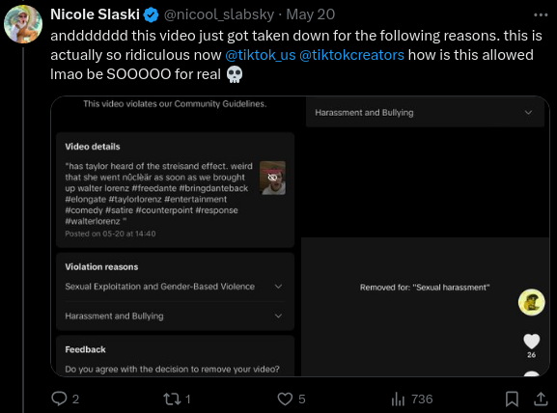Repost this tweet using retweet icon
This screenshot has width=557, height=413.
(x=172, y=399)
